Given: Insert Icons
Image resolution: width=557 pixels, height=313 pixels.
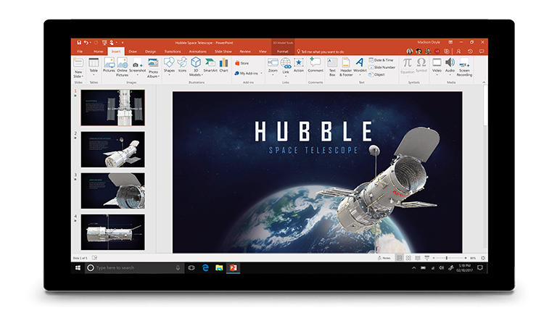Looking at the screenshot, I should coord(182,65).
